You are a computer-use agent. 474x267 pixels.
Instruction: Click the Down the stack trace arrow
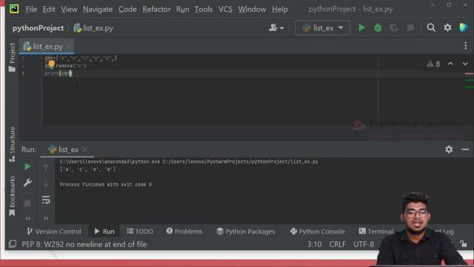tap(46, 183)
